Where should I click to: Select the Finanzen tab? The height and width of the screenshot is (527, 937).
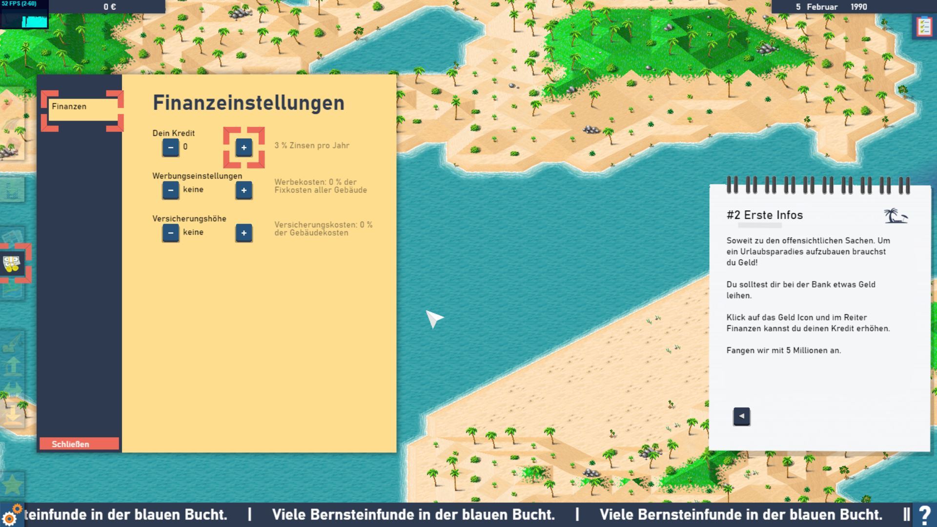82,110
